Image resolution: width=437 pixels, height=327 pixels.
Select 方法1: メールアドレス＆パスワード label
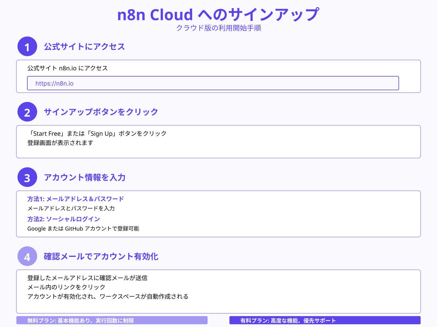pos(75,199)
